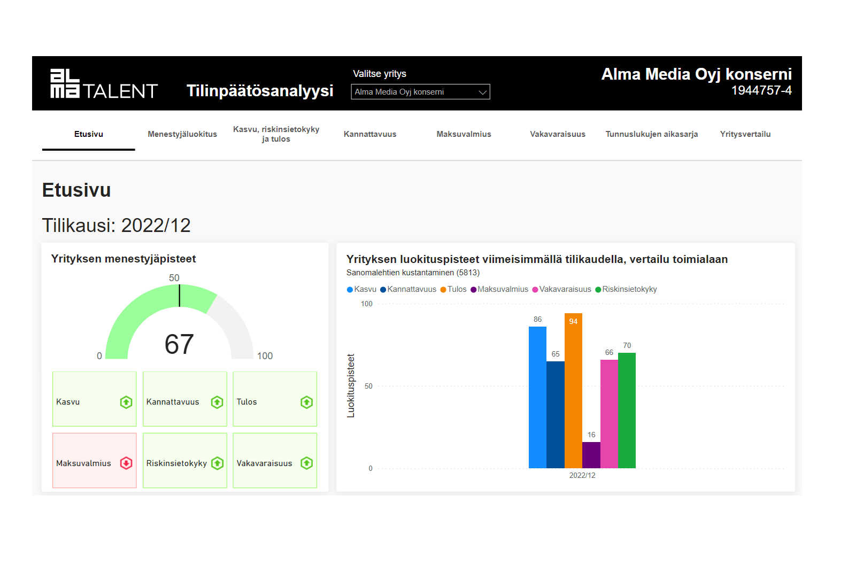
Task: Click the green up arrow icon in Riskinsietokyky card
Action: 217,463
